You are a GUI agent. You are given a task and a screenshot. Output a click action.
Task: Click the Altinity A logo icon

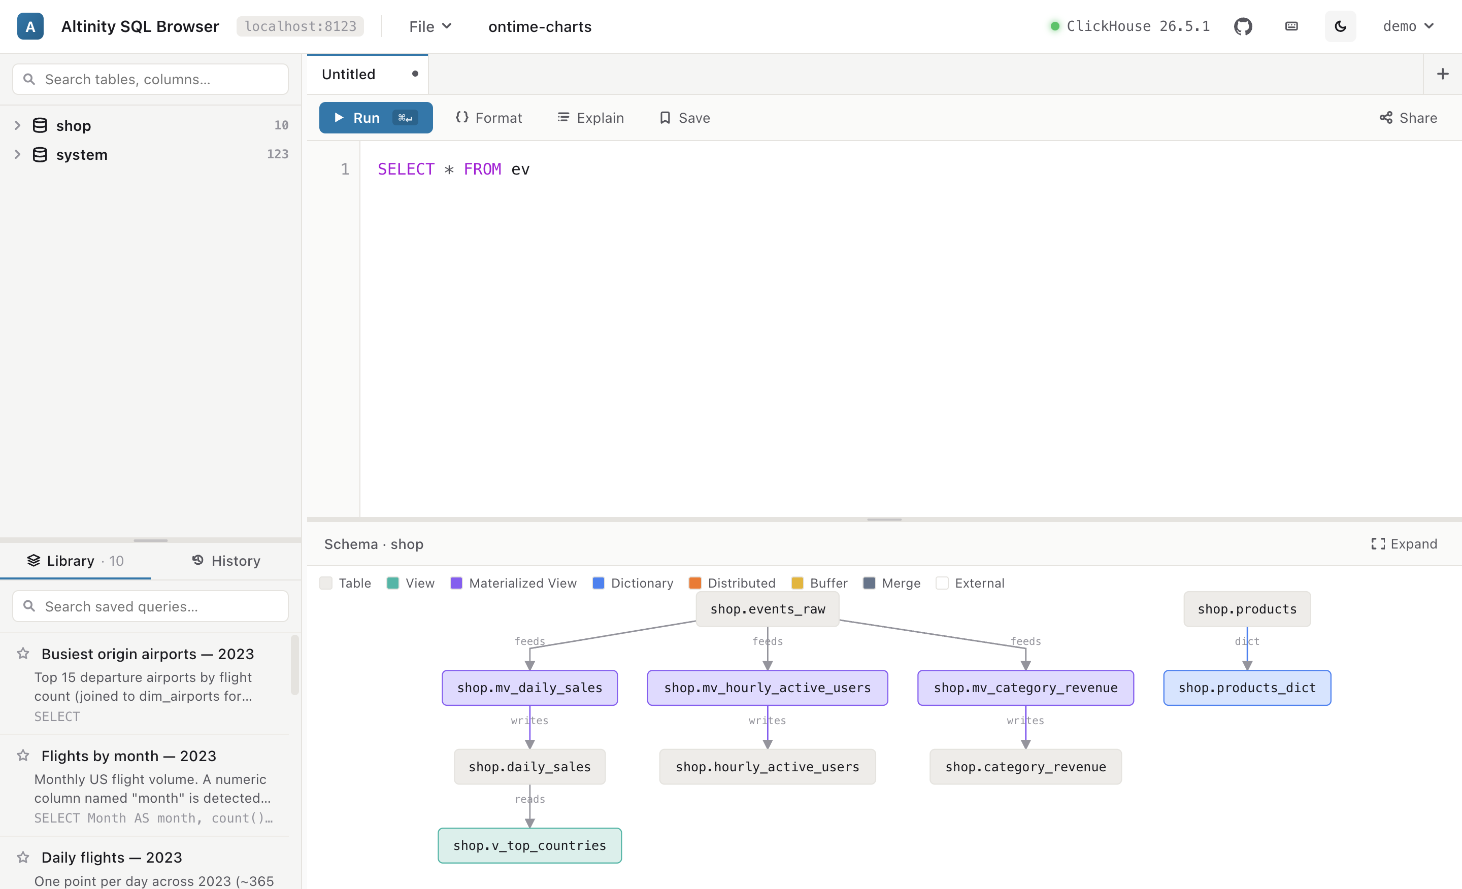[30, 26]
